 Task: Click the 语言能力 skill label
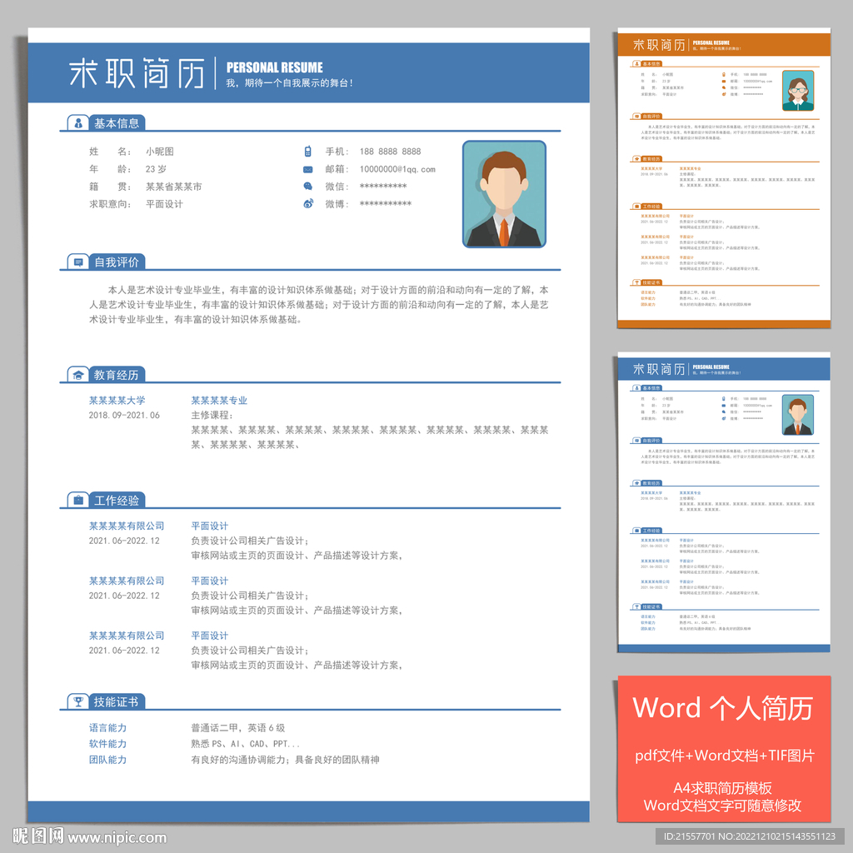[108, 728]
